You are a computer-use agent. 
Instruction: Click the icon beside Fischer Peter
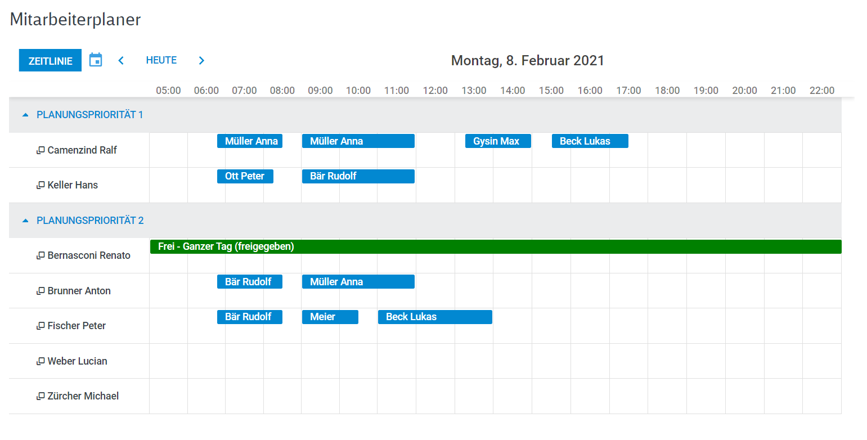pos(41,326)
